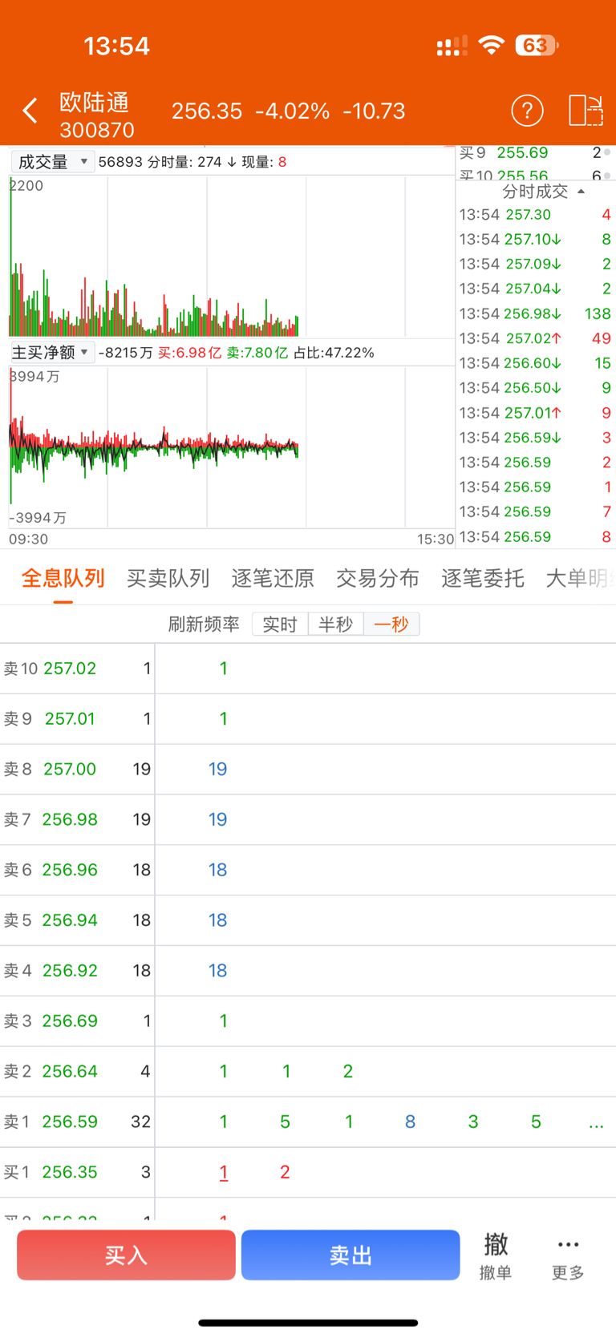Tap the 256.60 trade with volume 15
This screenshot has width=616, height=1338.
tap(535, 363)
